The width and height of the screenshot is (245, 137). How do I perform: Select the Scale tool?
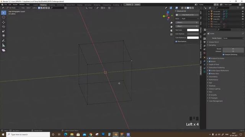tap(3, 31)
